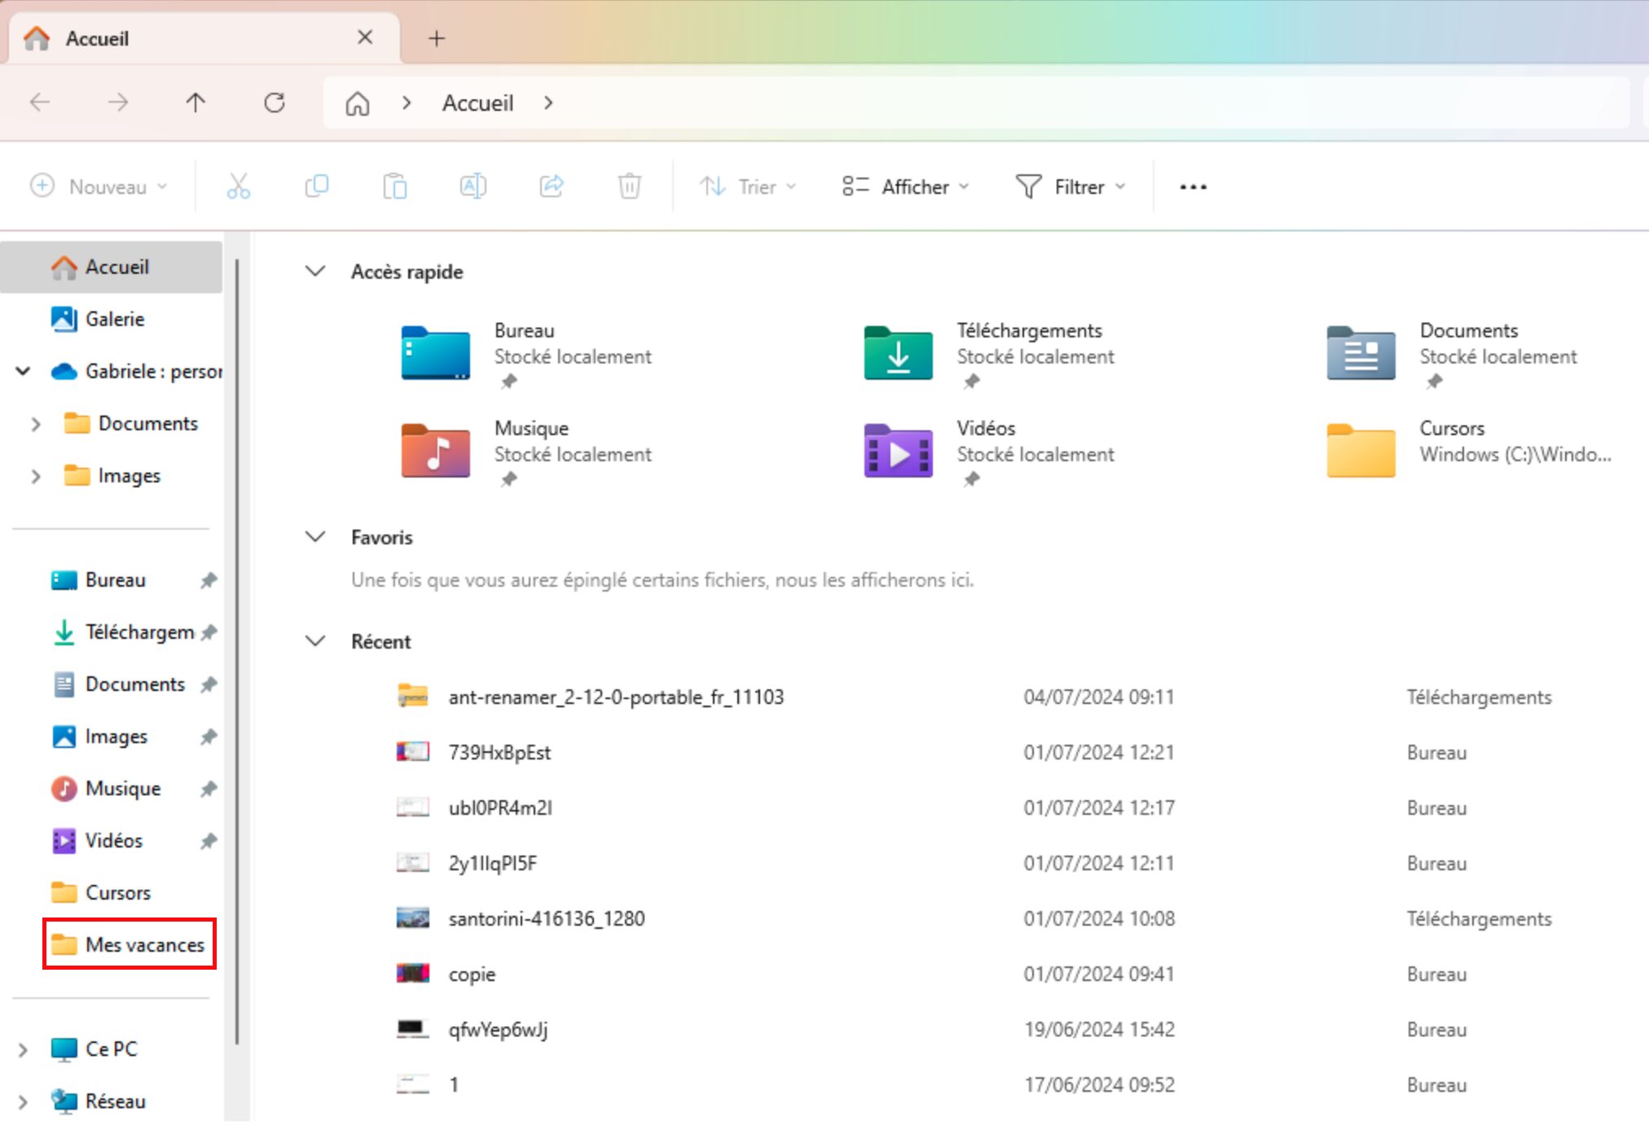The width and height of the screenshot is (1649, 1131).
Task: Add a new tab with plus button
Action: 437,38
